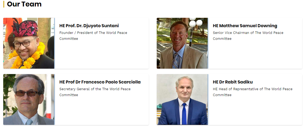Select Francesco Paolo Scarciolla's portrait
Screen dimensions: 304x126
pyautogui.click(x=29, y=99)
